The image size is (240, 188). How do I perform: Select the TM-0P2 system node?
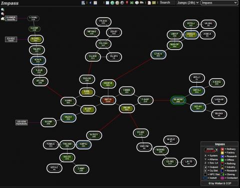pyautogui.click(x=37, y=50)
